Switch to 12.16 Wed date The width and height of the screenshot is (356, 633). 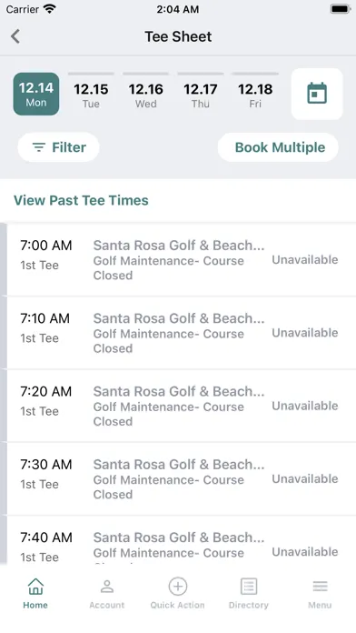146,95
